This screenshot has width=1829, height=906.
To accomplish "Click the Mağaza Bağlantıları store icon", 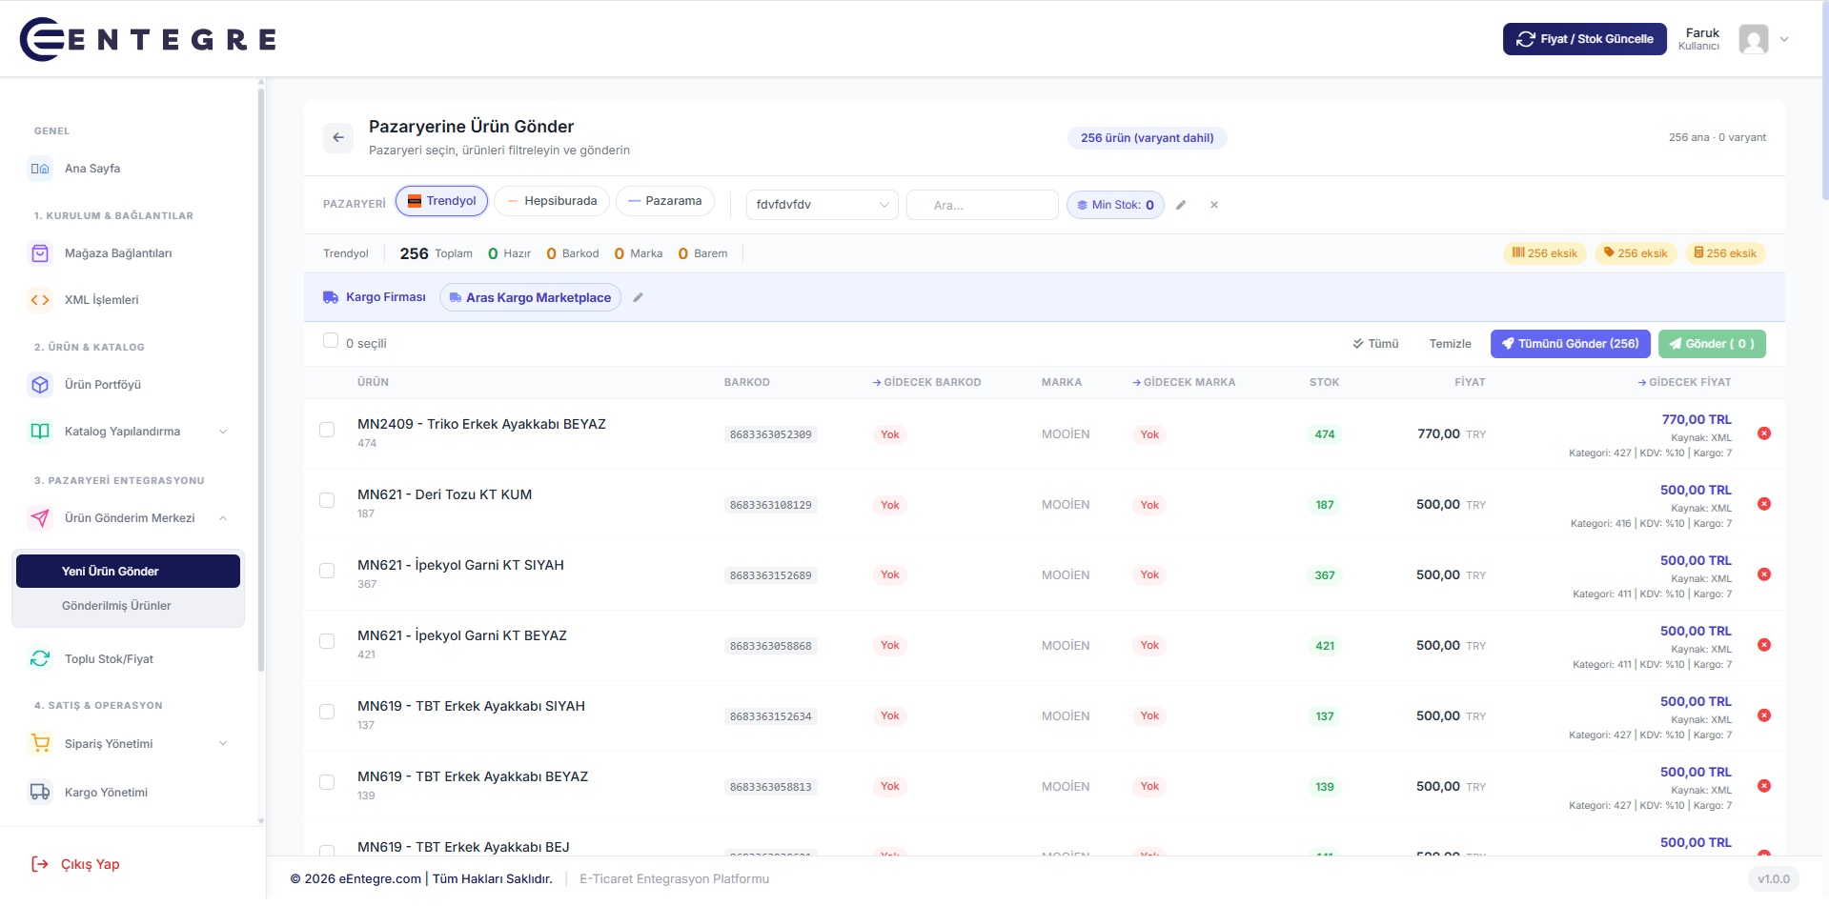I will click(x=40, y=253).
